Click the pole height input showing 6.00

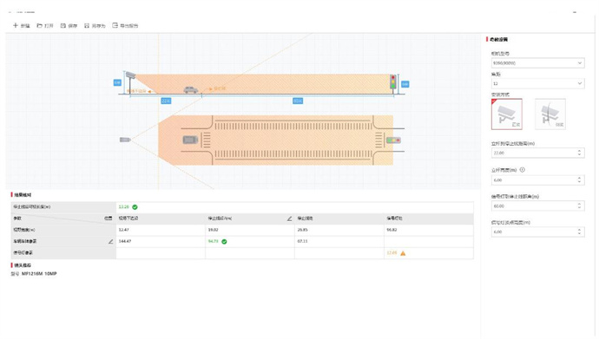tap(537, 179)
